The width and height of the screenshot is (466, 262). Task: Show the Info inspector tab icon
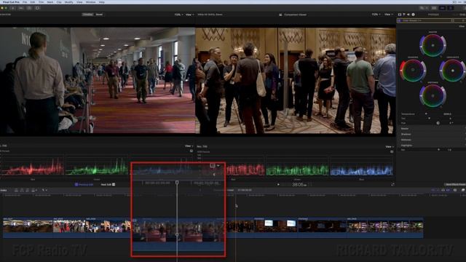click(413, 15)
